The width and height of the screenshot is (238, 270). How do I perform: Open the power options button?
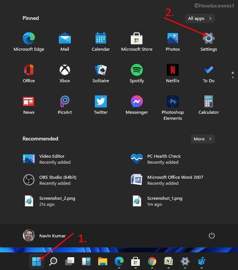[x=211, y=235]
